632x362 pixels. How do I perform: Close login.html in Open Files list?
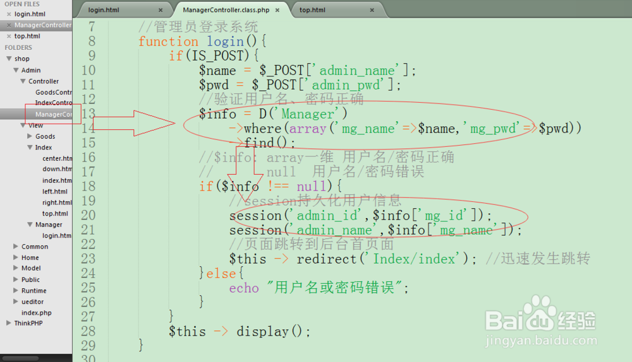click(x=9, y=14)
